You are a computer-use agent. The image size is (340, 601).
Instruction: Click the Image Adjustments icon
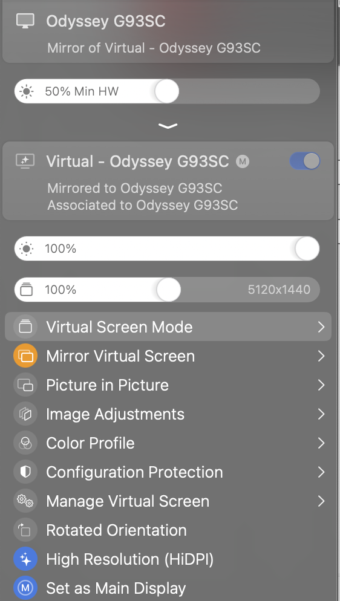25,414
